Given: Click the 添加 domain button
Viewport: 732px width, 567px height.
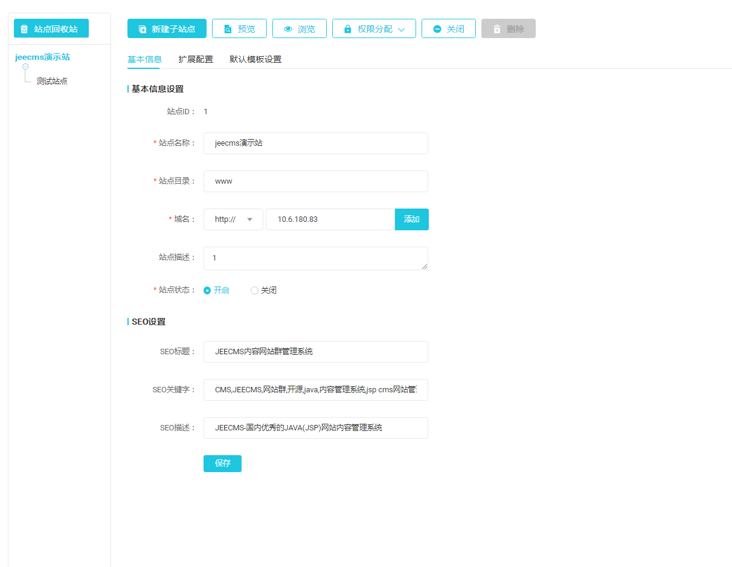Looking at the screenshot, I should coord(412,219).
